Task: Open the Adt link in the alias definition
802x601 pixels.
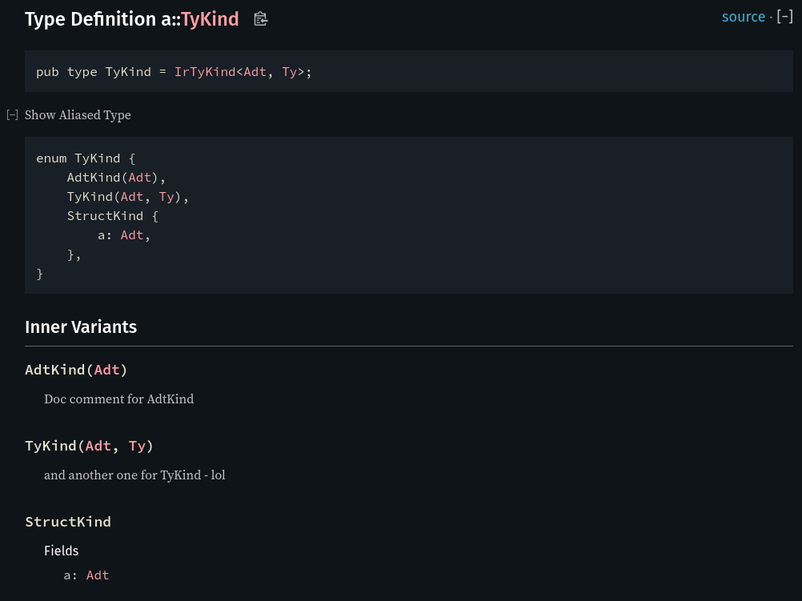Action: click(x=255, y=71)
